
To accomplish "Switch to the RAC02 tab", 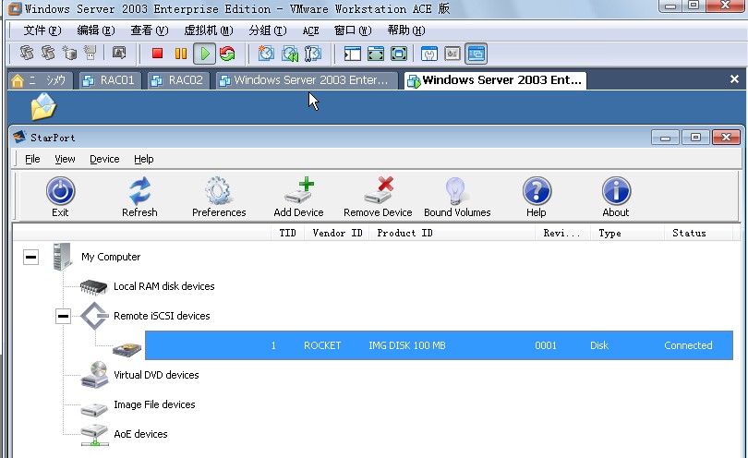I will pos(179,80).
